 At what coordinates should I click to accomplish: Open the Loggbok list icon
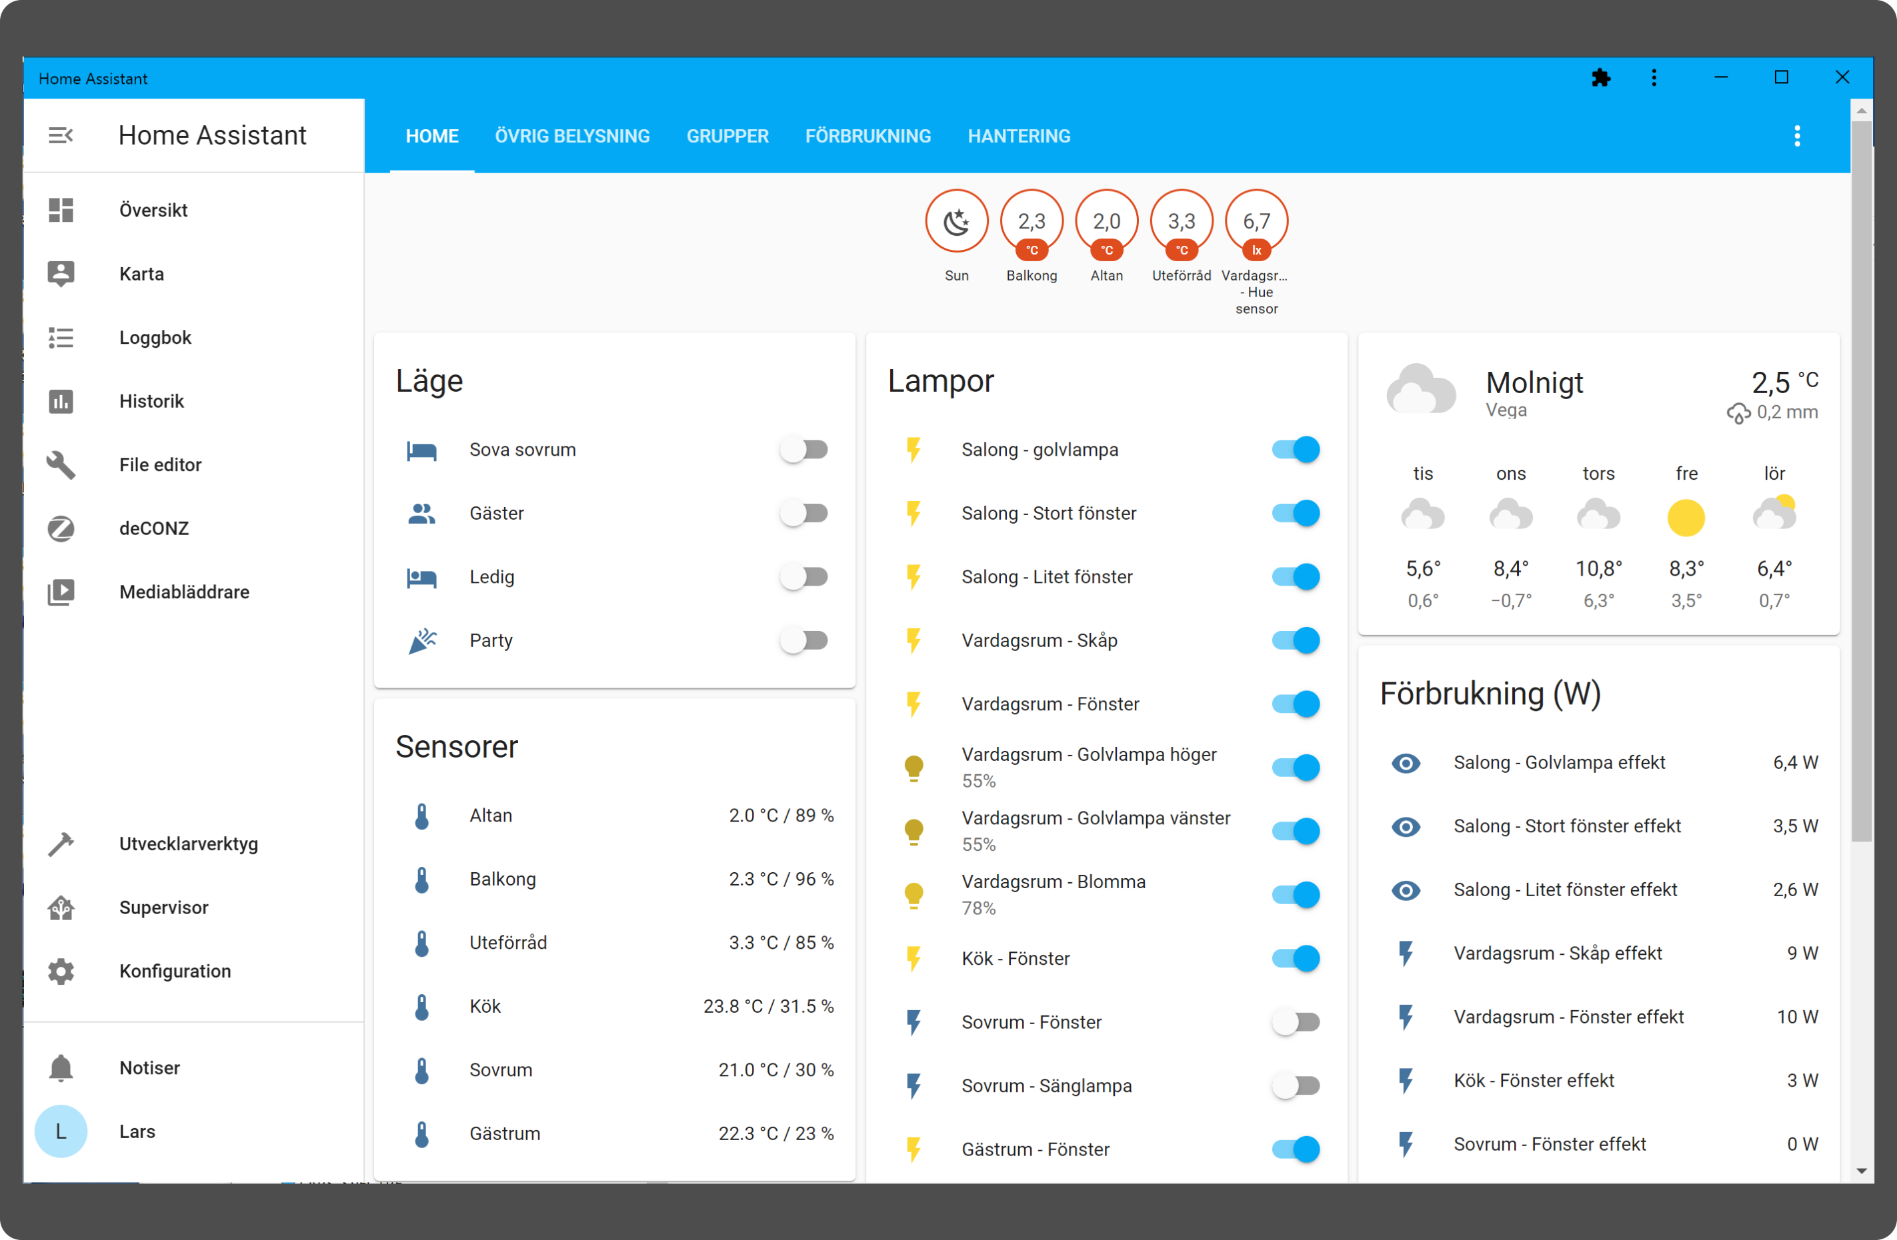click(61, 338)
